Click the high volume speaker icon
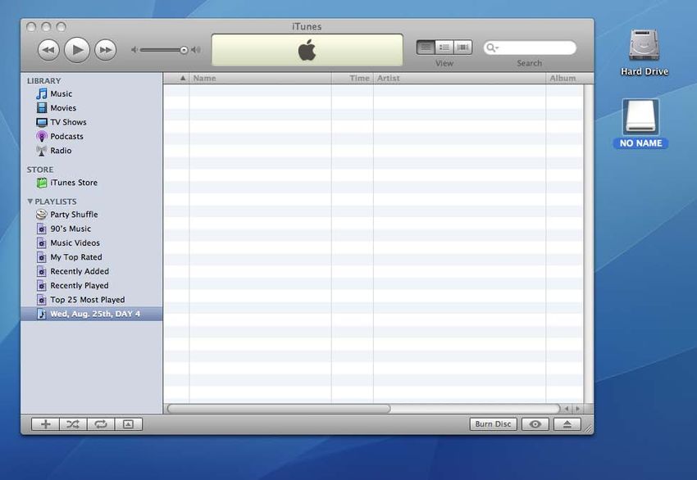The image size is (697, 480). click(196, 50)
